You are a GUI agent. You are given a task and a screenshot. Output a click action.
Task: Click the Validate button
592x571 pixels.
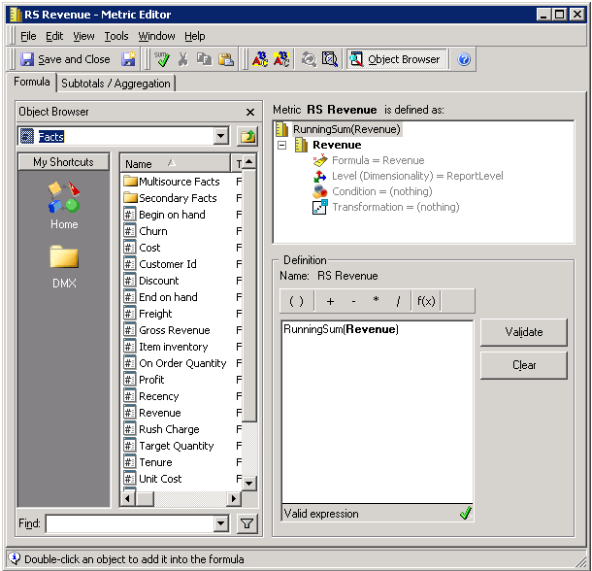click(523, 332)
